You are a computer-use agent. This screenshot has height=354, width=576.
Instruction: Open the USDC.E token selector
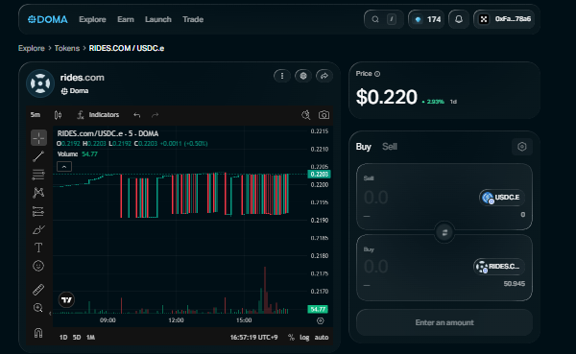502,198
